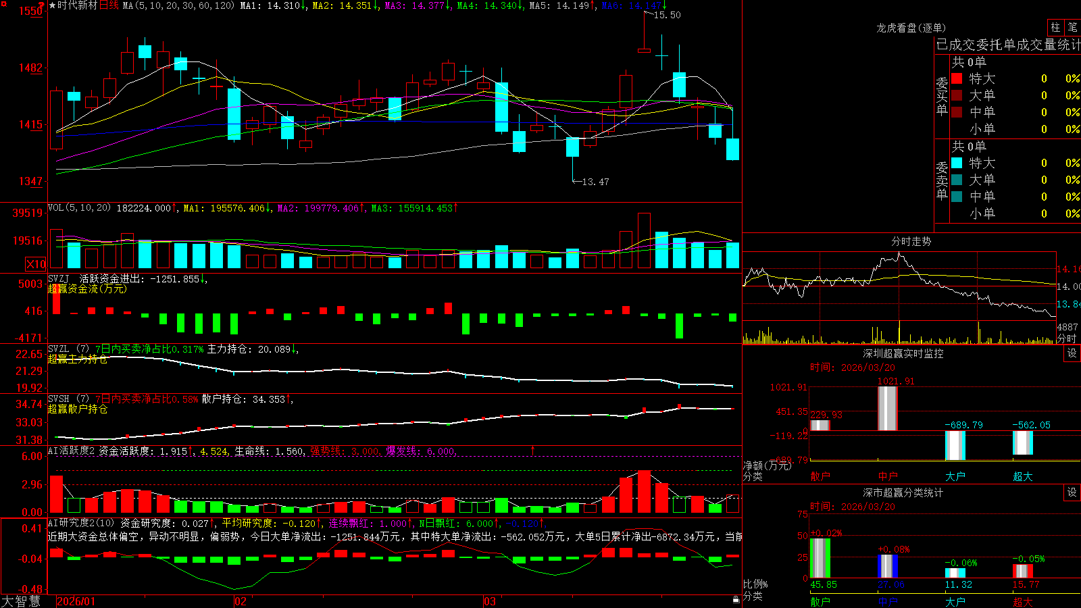Click the 1021.91 中户 bar in monitor chart
The width and height of the screenshot is (1081, 608).
887,408
